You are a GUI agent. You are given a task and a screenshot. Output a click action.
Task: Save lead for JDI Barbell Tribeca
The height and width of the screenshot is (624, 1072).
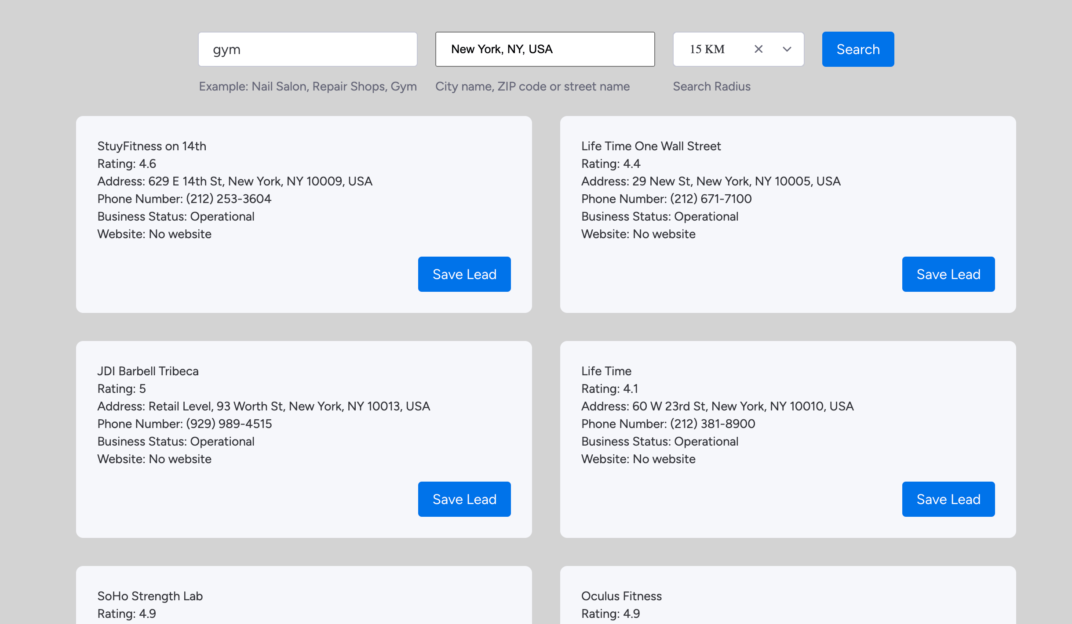click(x=464, y=499)
